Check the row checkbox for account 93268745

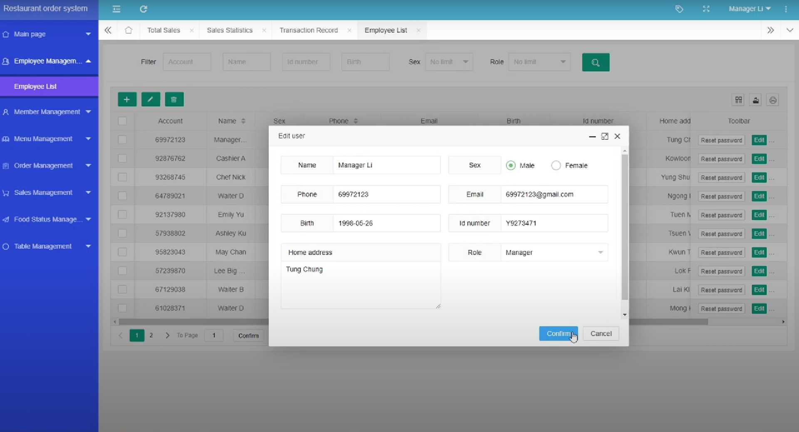tap(122, 177)
